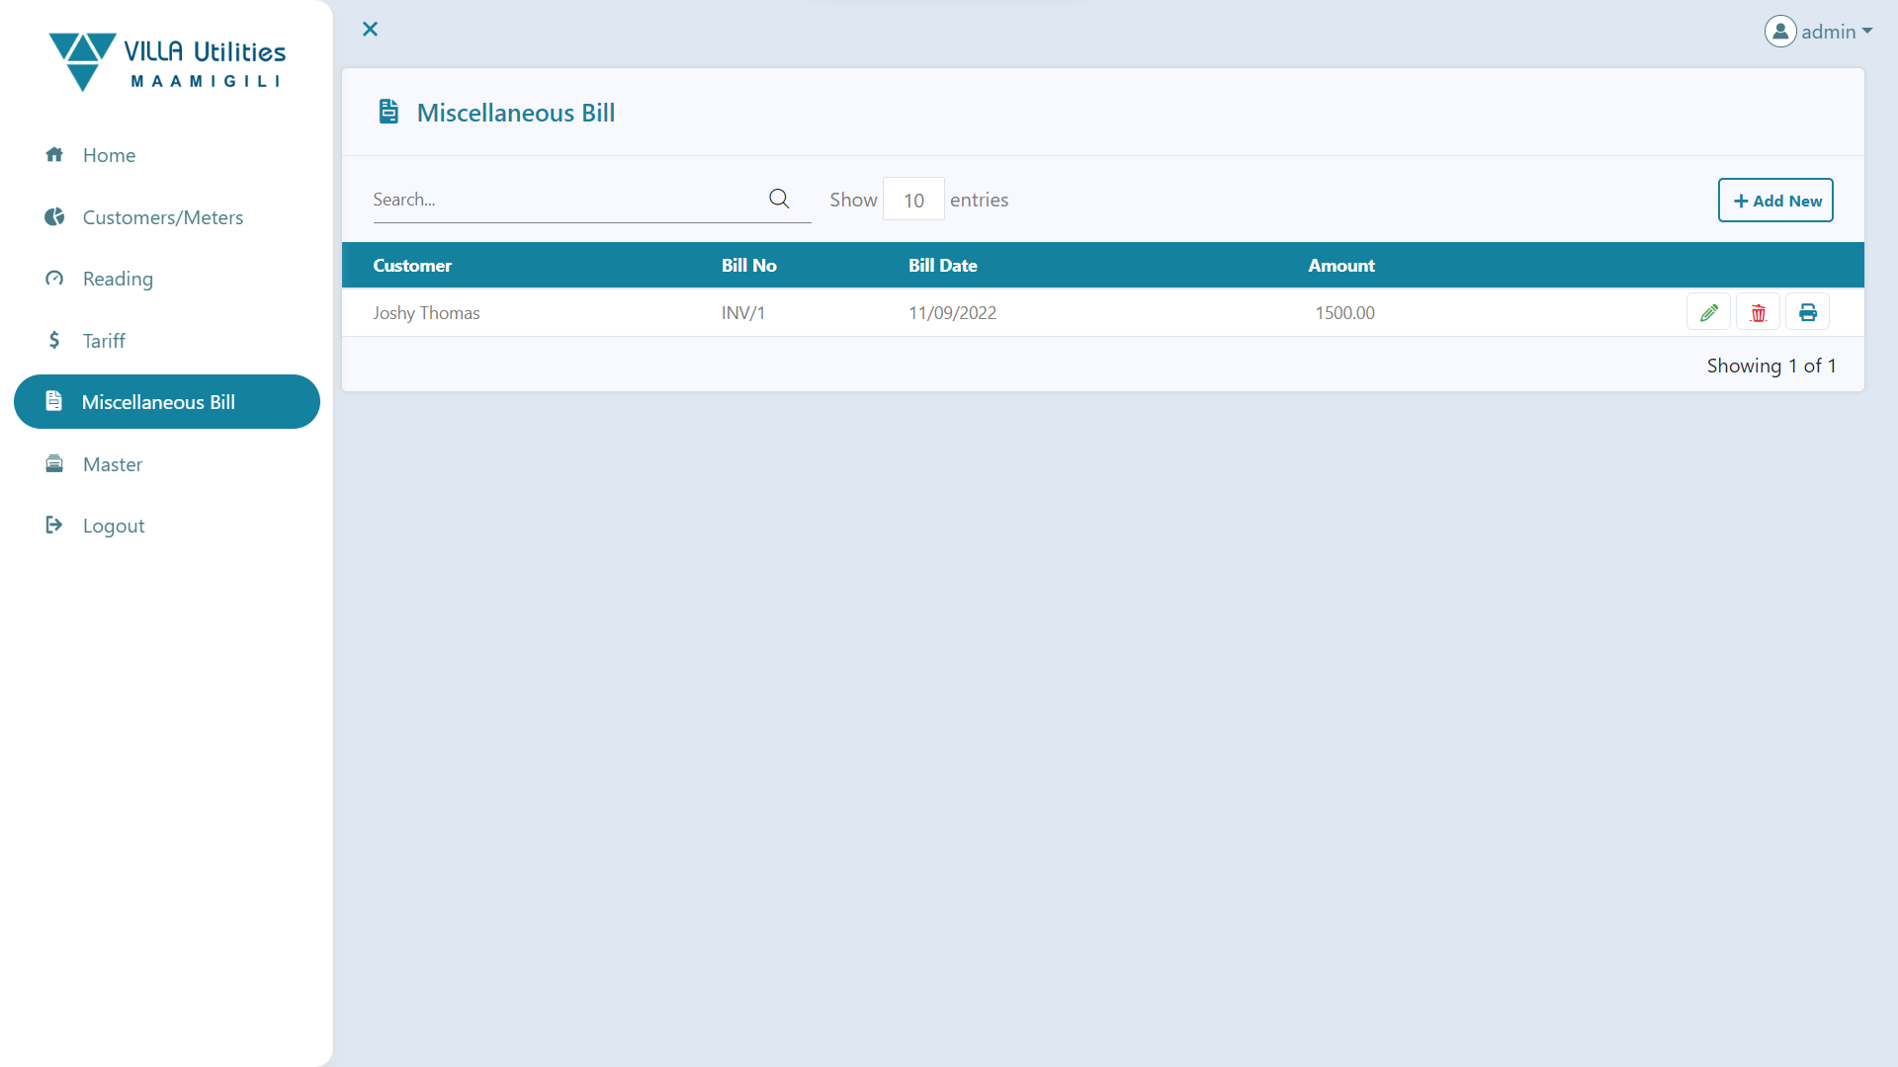Open the Master menu item
1898x1067 pixels.
click(112, 464)
